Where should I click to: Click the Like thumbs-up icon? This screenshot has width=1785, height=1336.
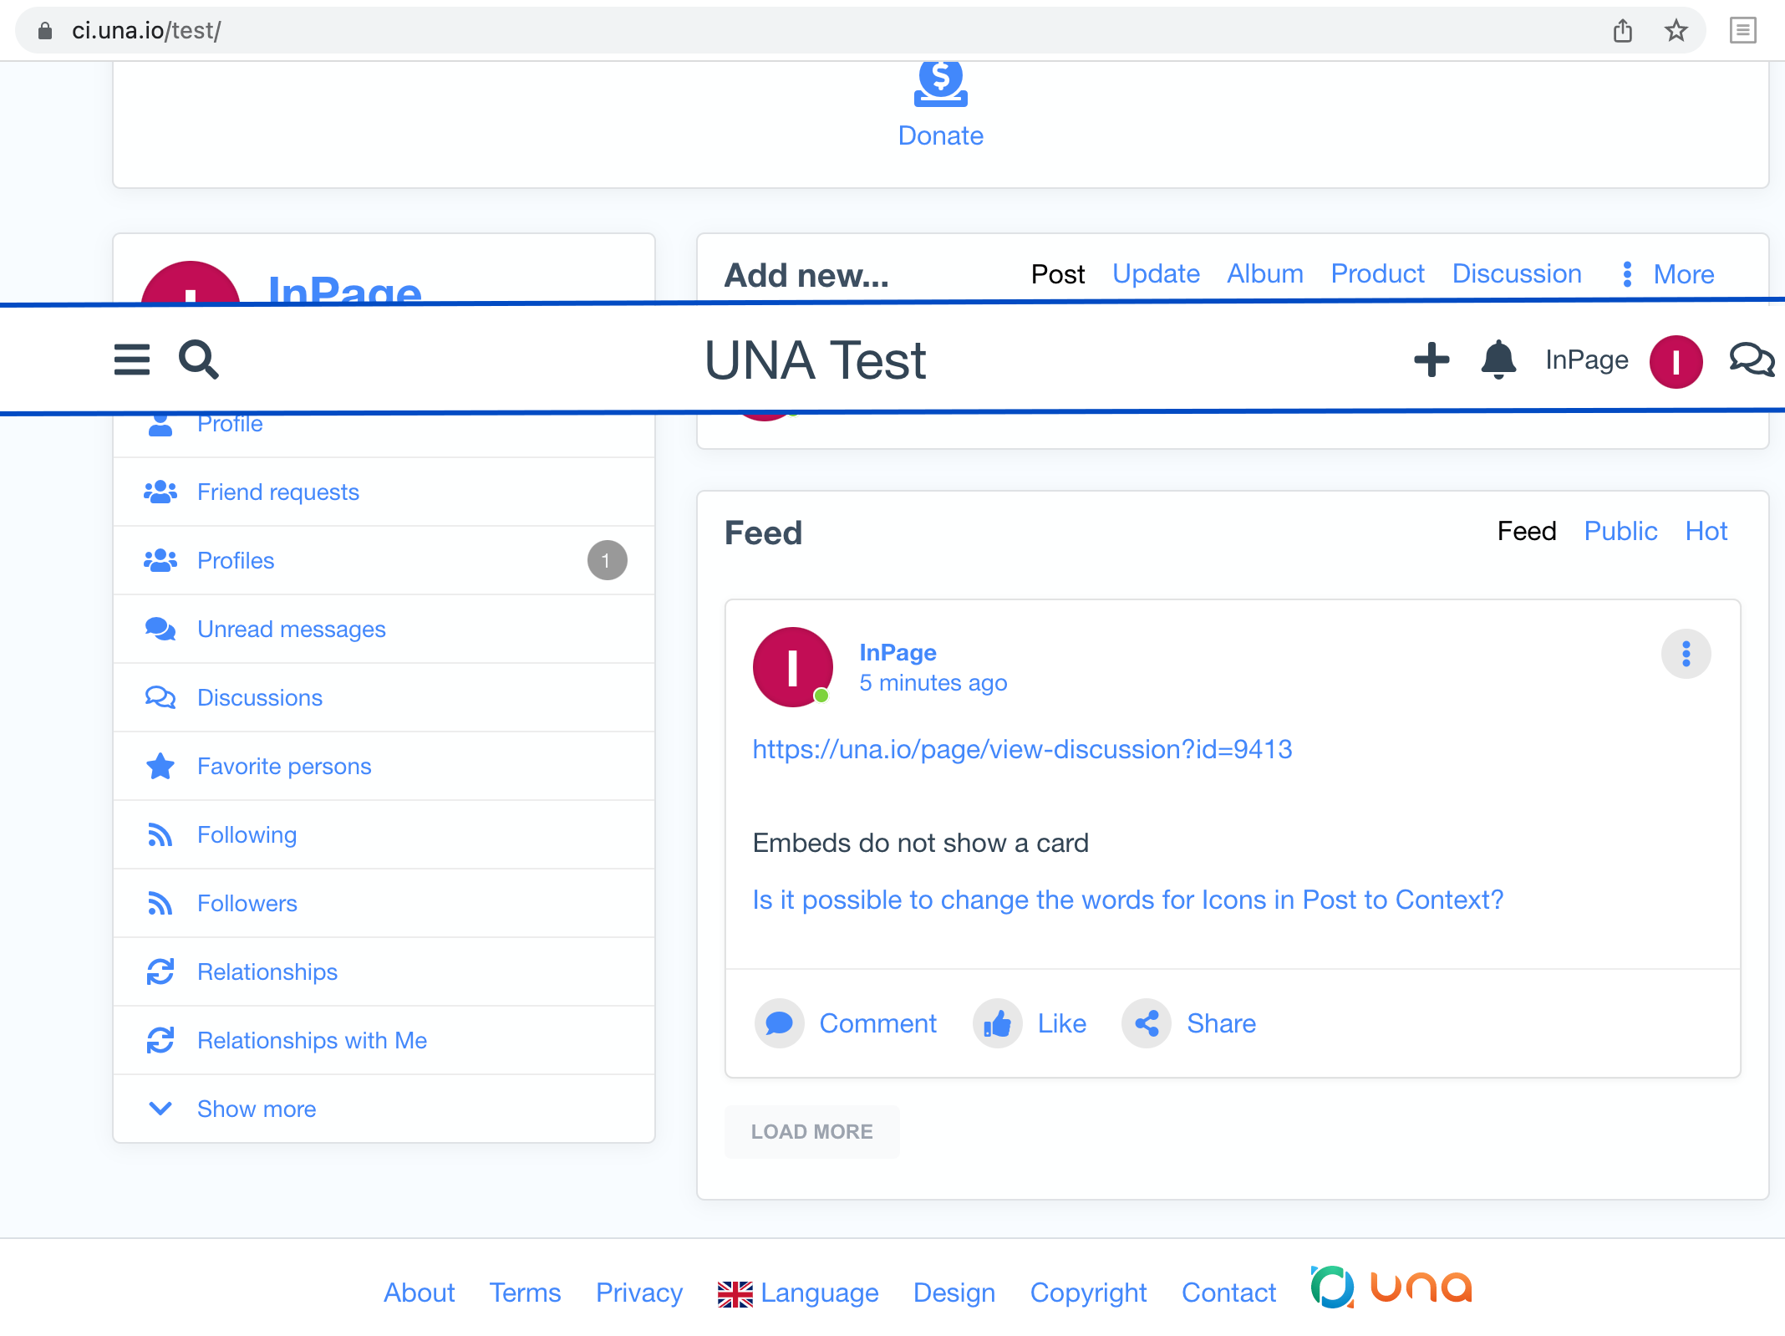998,1023
